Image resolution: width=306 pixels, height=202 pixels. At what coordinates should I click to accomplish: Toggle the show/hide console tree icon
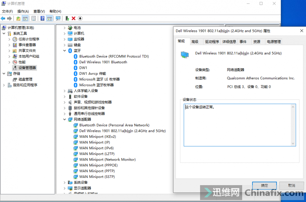tap(25, 18)
